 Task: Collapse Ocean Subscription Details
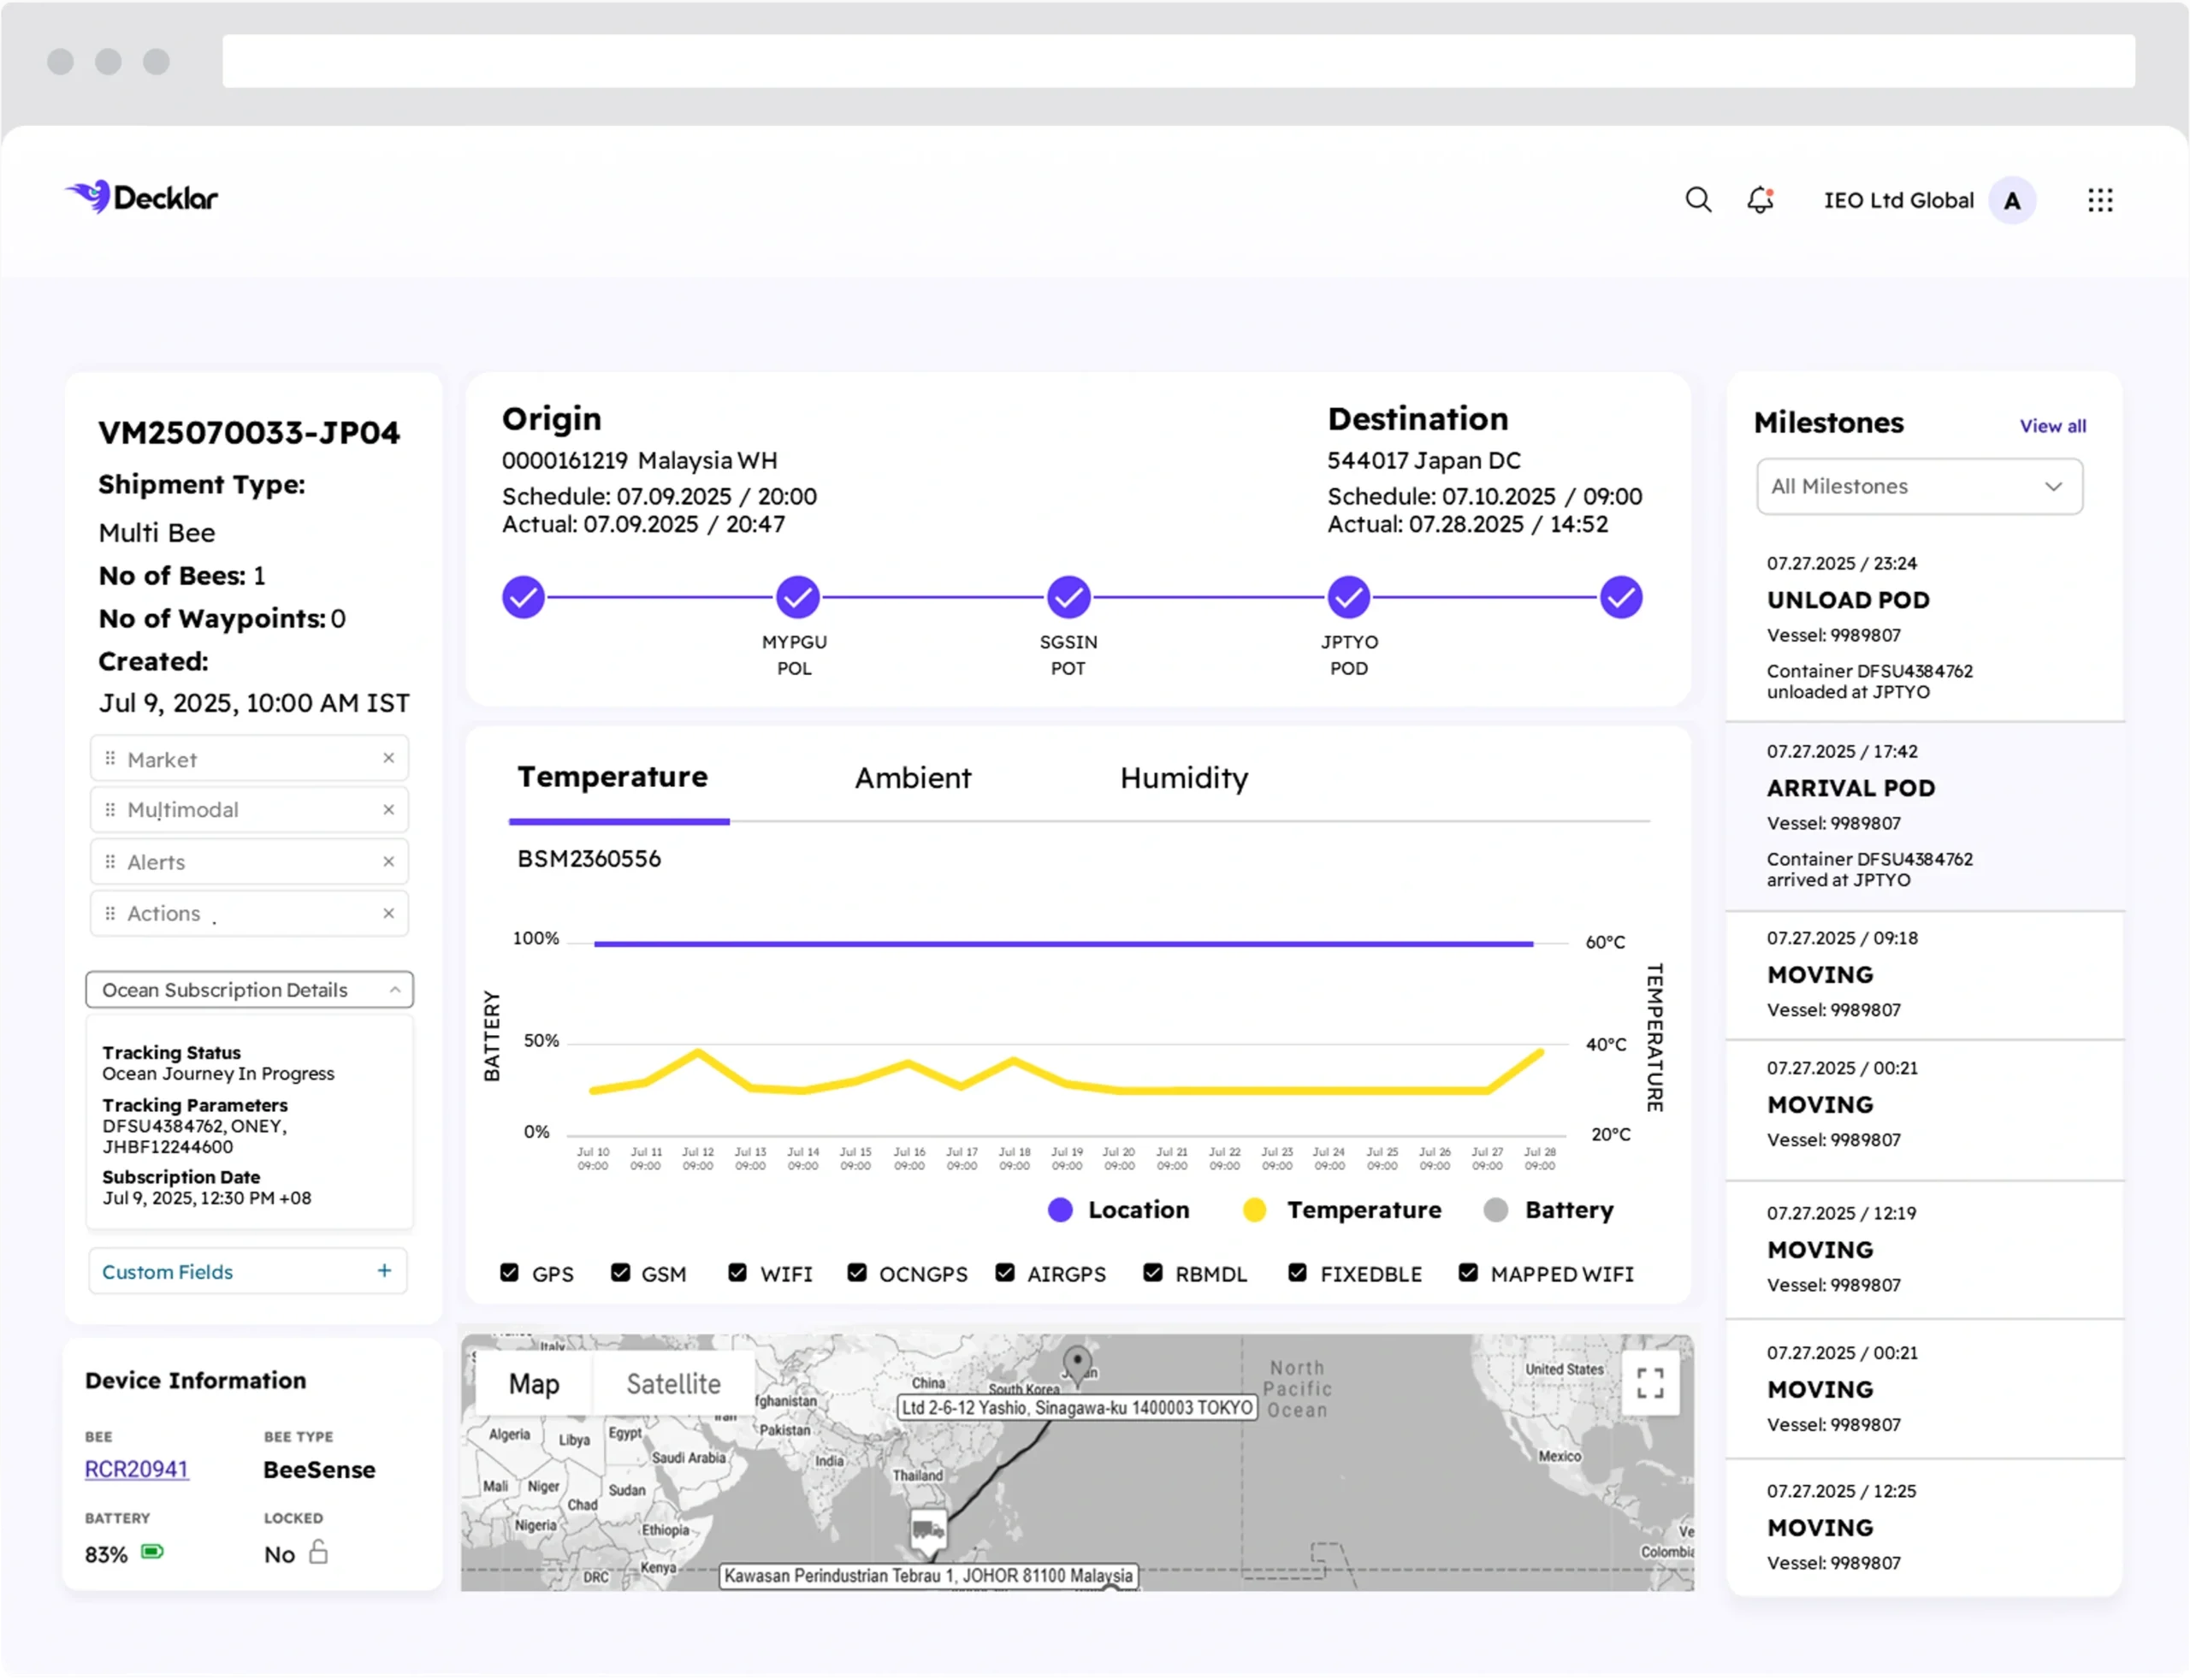[x=249, y=989]
